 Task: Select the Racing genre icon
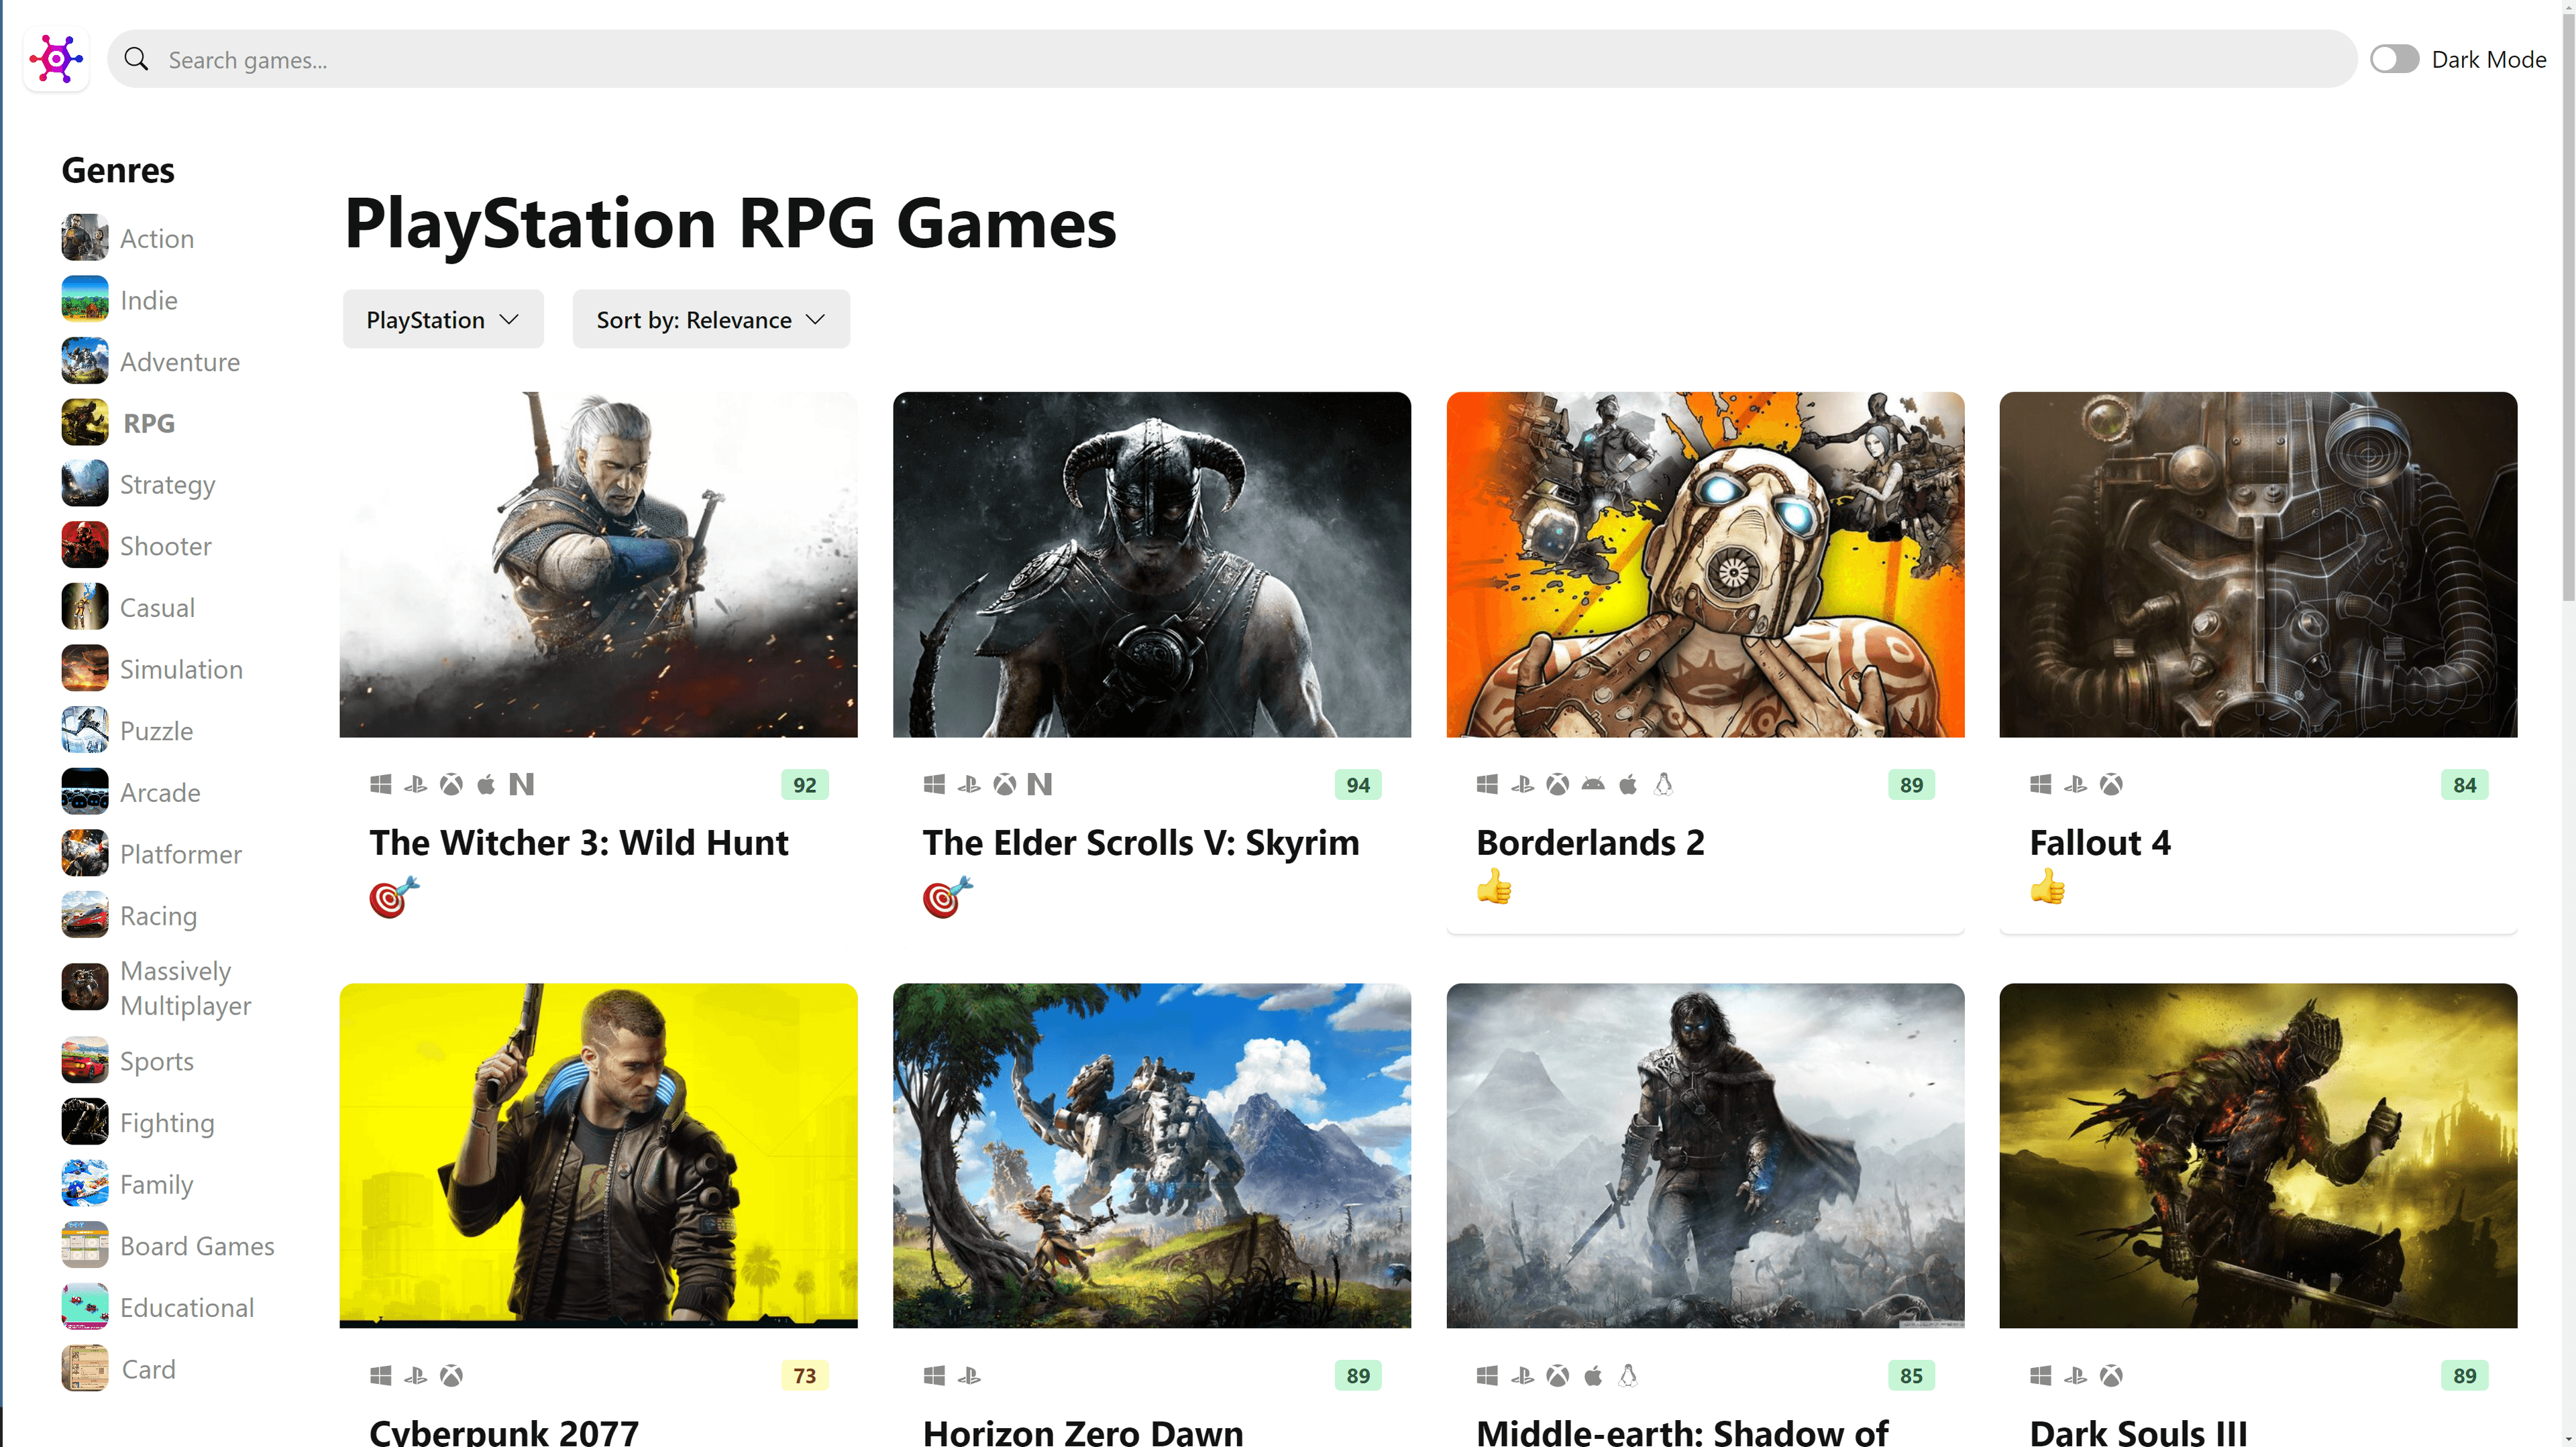pyautogui.click(x=85, y=915)
